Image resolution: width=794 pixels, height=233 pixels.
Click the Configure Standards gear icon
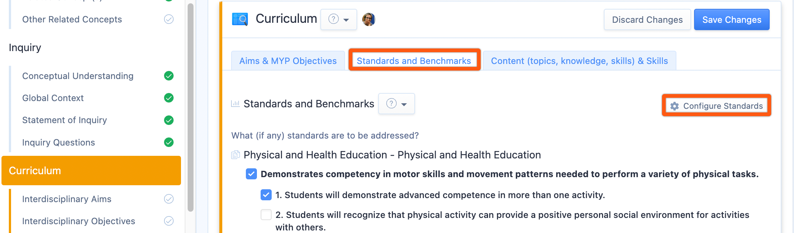675,106
